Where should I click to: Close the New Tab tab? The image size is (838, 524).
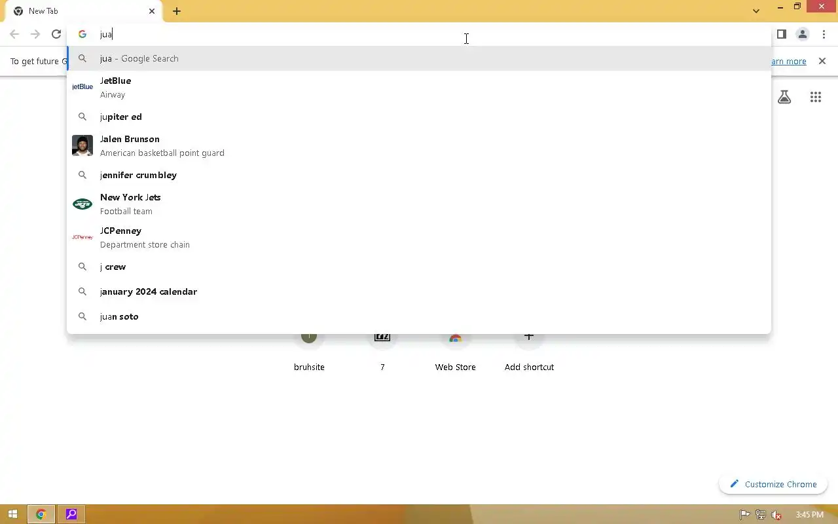152,11
